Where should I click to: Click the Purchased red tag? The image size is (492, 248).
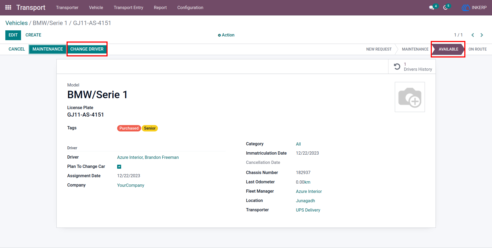[x=129, y=128]
